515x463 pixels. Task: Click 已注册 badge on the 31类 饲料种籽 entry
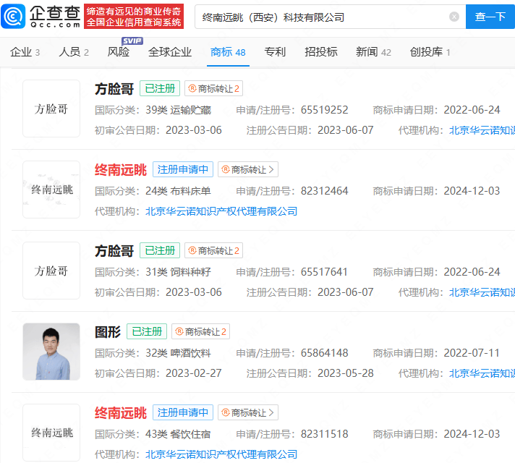coord(160,250)
